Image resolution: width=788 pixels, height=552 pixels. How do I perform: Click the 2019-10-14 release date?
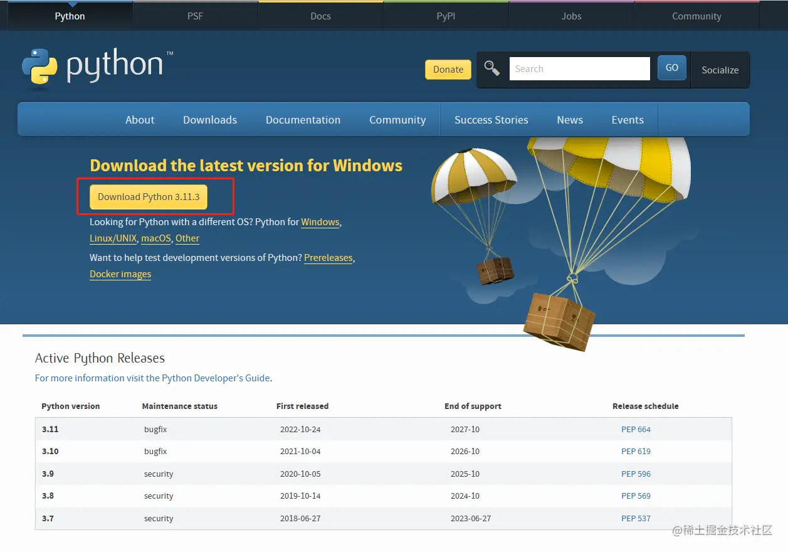pyautogui.click(x=300, y=496)
